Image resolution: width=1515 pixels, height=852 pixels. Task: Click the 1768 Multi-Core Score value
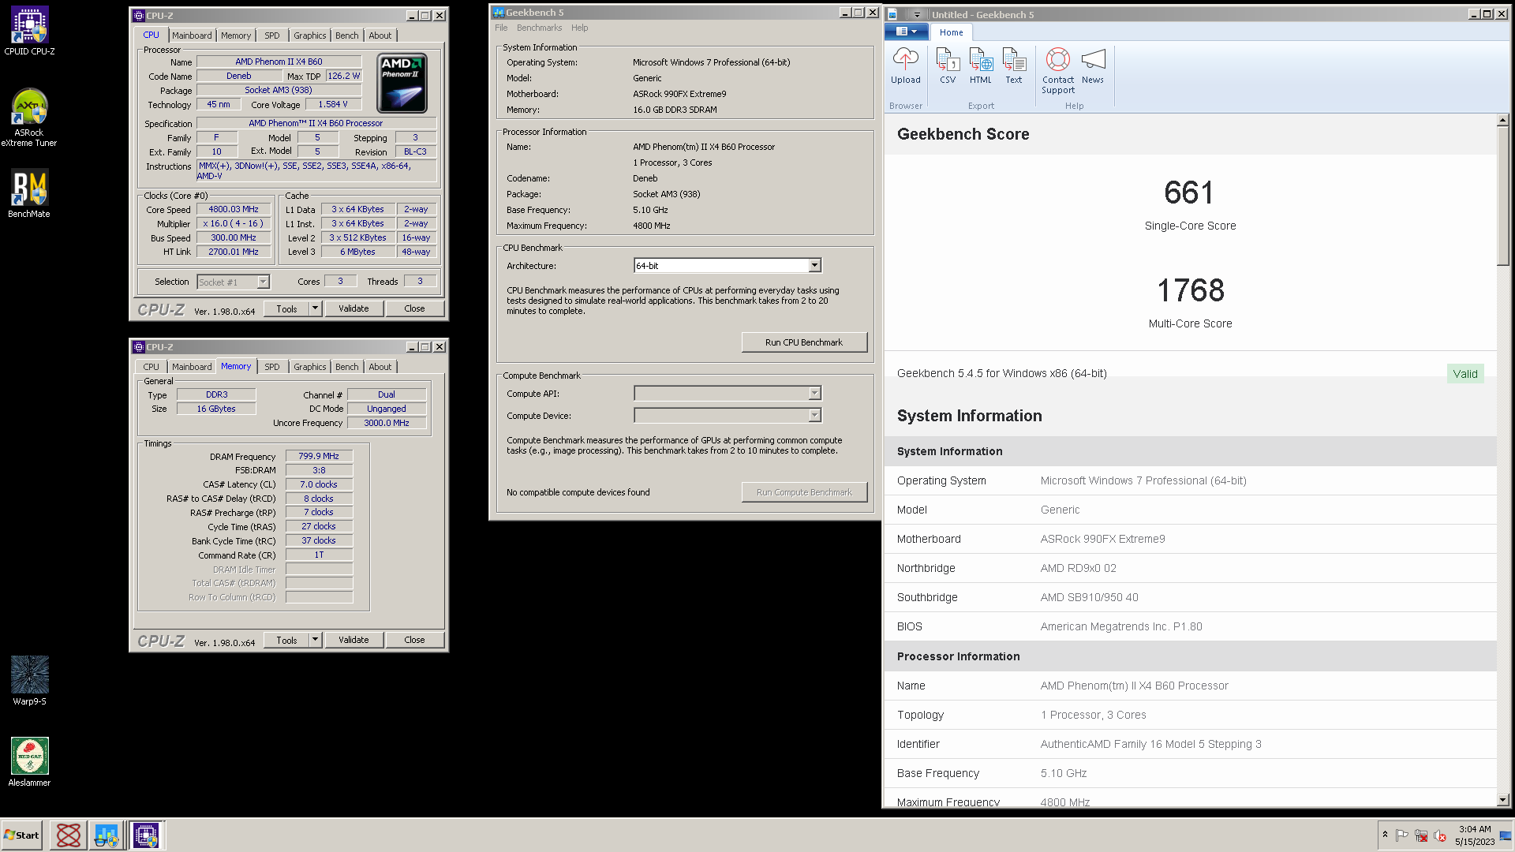click(1190, 290)
